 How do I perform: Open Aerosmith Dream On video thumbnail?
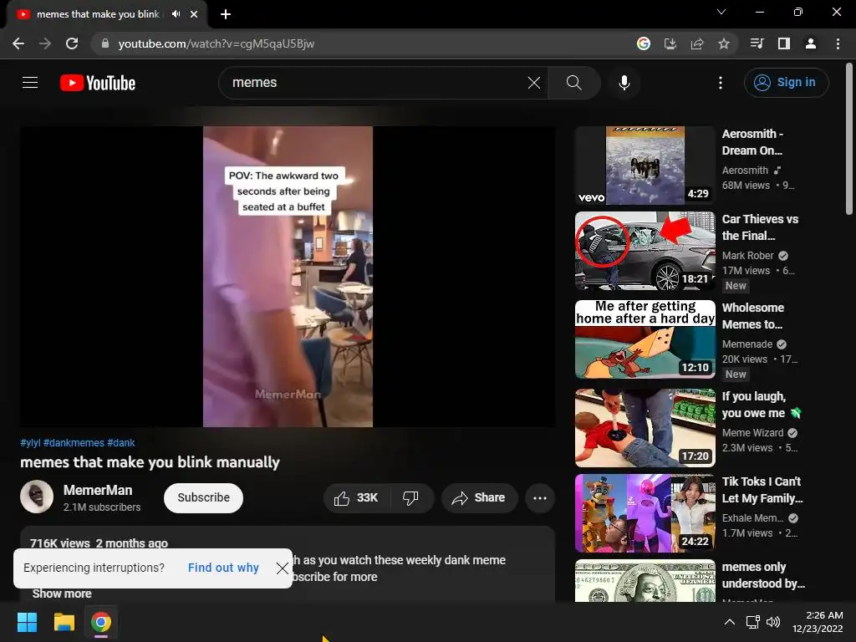(645, 166)
